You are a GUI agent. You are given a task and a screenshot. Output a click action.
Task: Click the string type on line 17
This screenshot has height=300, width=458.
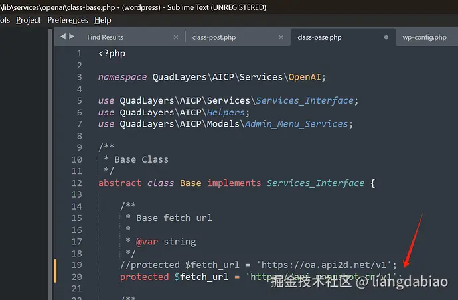coord(180,242)
